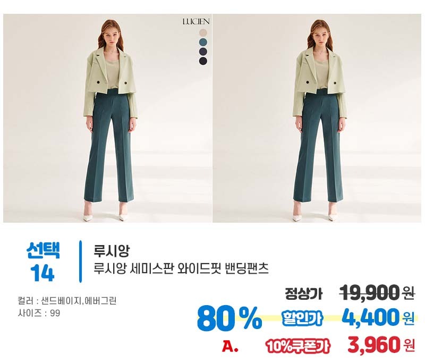
Task: Click the 80% discount rate text
Action: 229,318
